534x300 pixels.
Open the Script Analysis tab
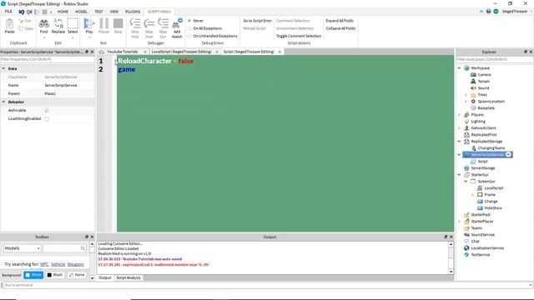click(128, 277)
